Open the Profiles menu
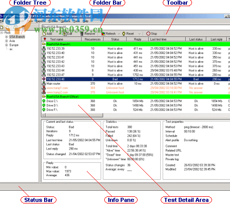 [x=53, y=21]
